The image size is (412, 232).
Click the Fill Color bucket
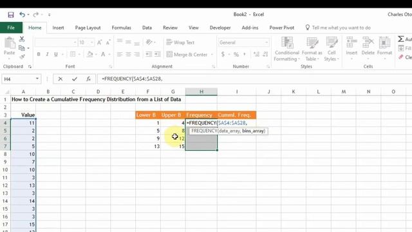pyautogui.click(x=90, y=54)
